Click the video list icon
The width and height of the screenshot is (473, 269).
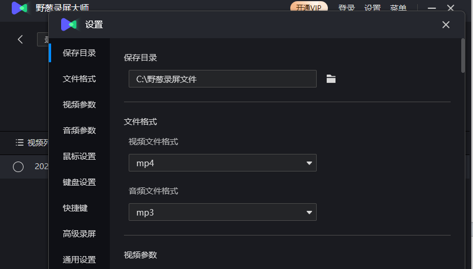point(19,142)
